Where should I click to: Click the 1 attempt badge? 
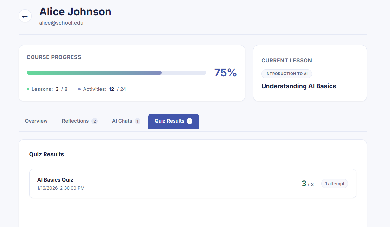(334, 184)
